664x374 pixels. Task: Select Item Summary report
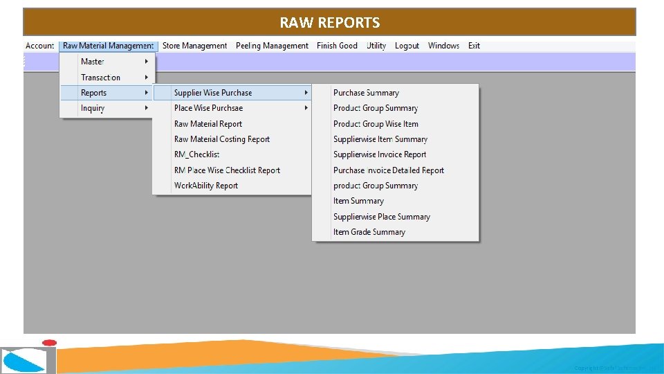[x=396, y=201]
